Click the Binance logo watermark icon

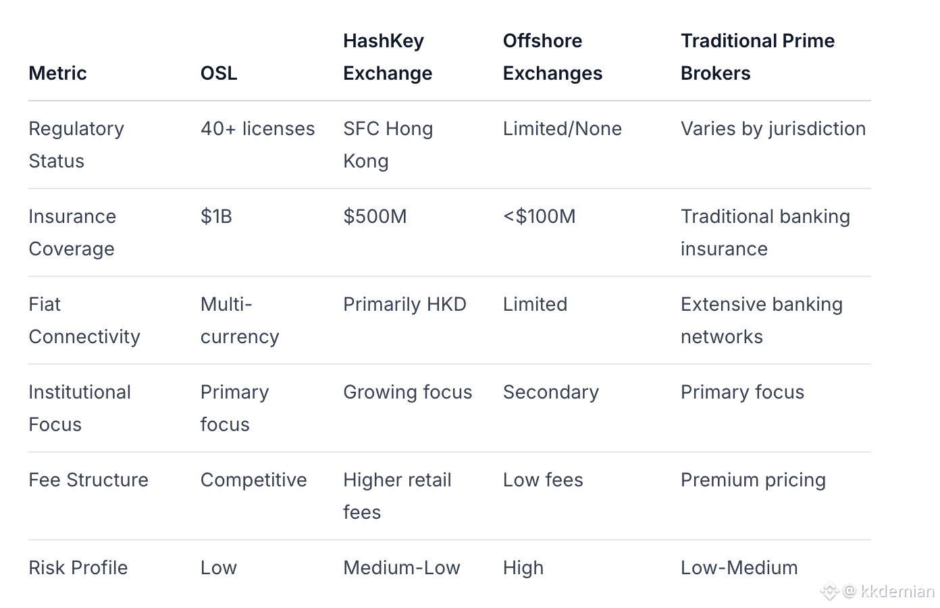[829, 592]
